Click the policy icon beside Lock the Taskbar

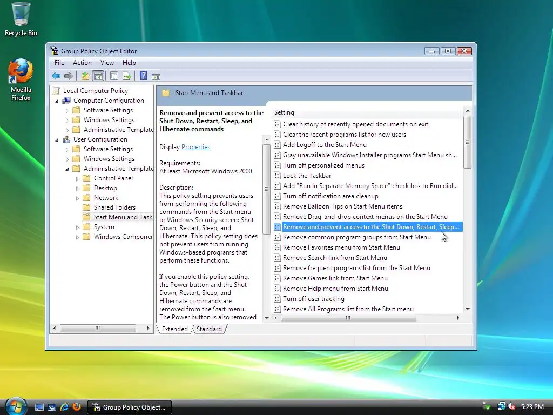[x=277, y=176]
